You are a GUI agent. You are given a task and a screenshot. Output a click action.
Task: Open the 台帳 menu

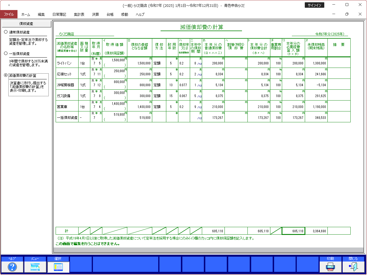coord(110,14)
